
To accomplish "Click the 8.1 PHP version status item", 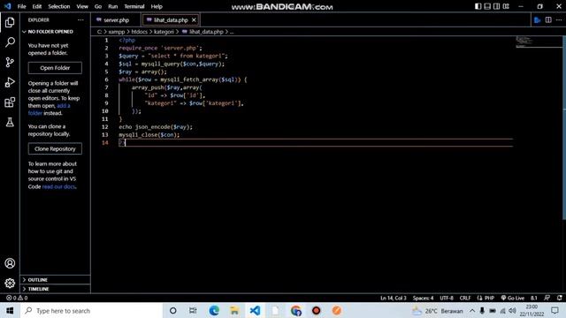I will [x=534, y=298].
